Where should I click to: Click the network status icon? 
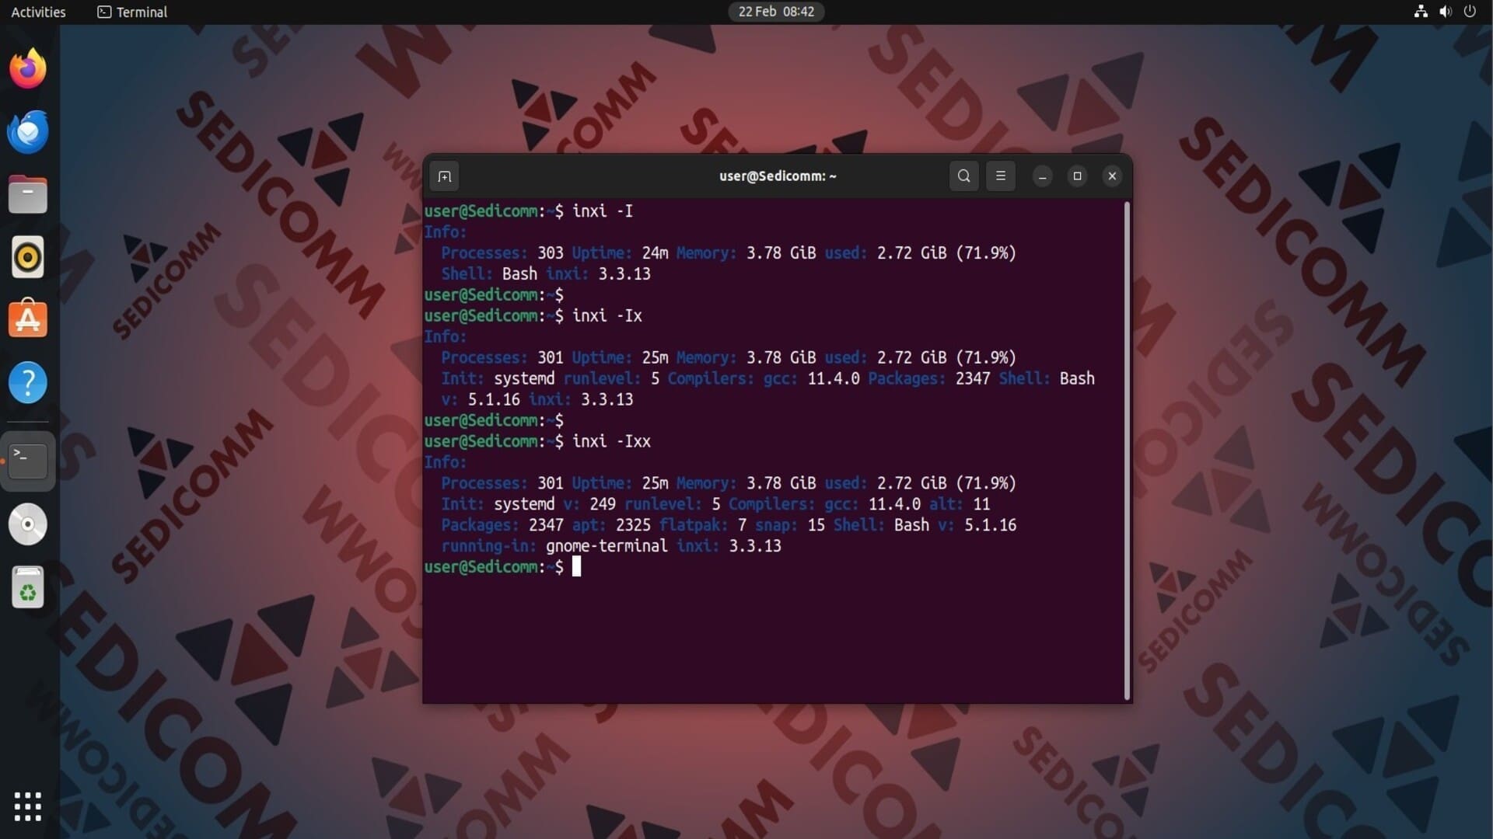[1421, 12]
